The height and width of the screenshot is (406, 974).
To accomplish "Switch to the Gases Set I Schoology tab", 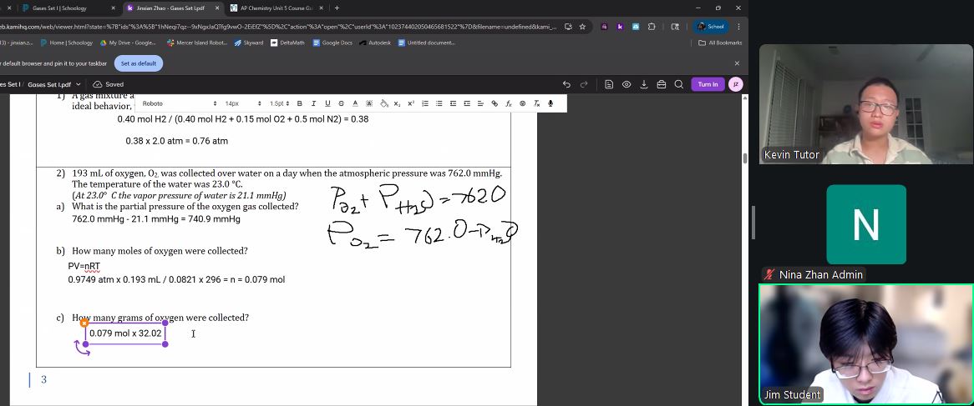I will point(58,8).
